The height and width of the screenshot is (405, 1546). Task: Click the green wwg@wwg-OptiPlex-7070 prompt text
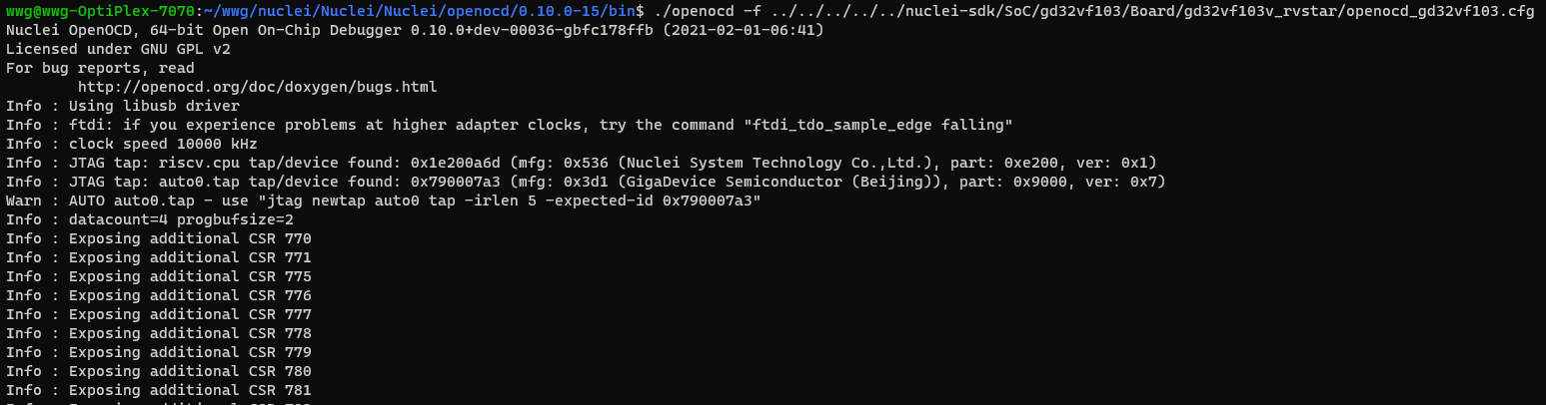(100, 11)
